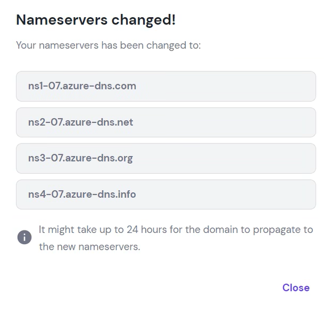Viewport: 324px width, 310px height.
Task: Select the ns2-07.azure-dns.net nameserver field
Action: [166, 122]
